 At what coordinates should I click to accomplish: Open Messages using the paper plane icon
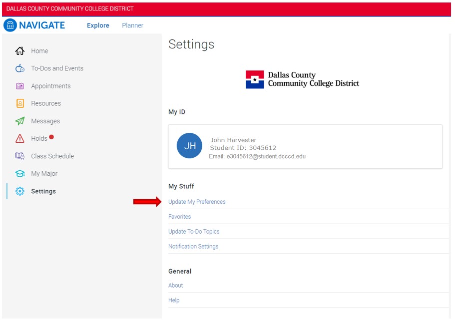[20, 121]
